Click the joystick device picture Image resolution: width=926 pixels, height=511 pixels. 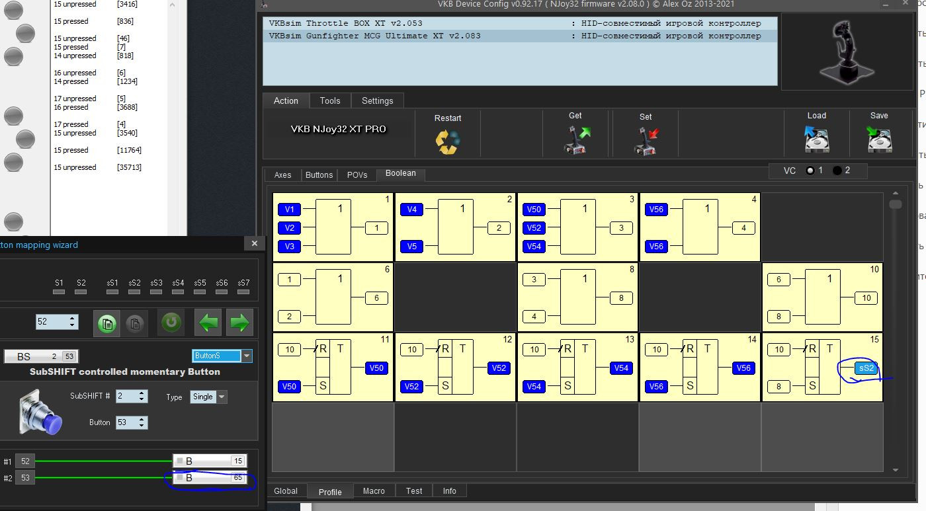point(847,52)
